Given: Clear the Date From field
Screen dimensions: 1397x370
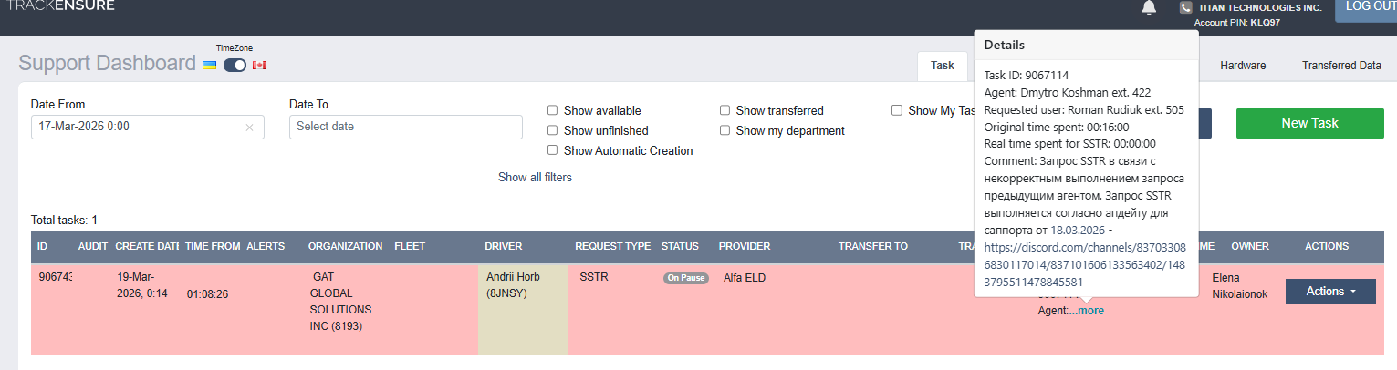Looking at the screenshot, I should click(x=249, y=128).
